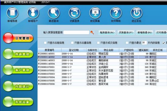Select the 买房查询(F7) button
The height and width of the screenshot is (111, 167).
click(x=126, y=32)
